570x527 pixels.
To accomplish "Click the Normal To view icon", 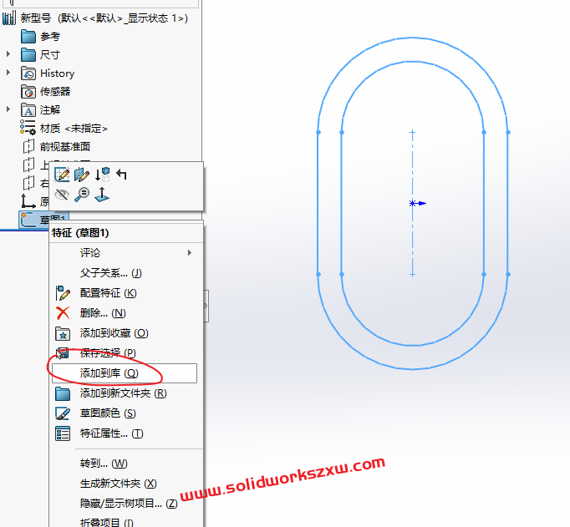I will click(x=102, y=195).
